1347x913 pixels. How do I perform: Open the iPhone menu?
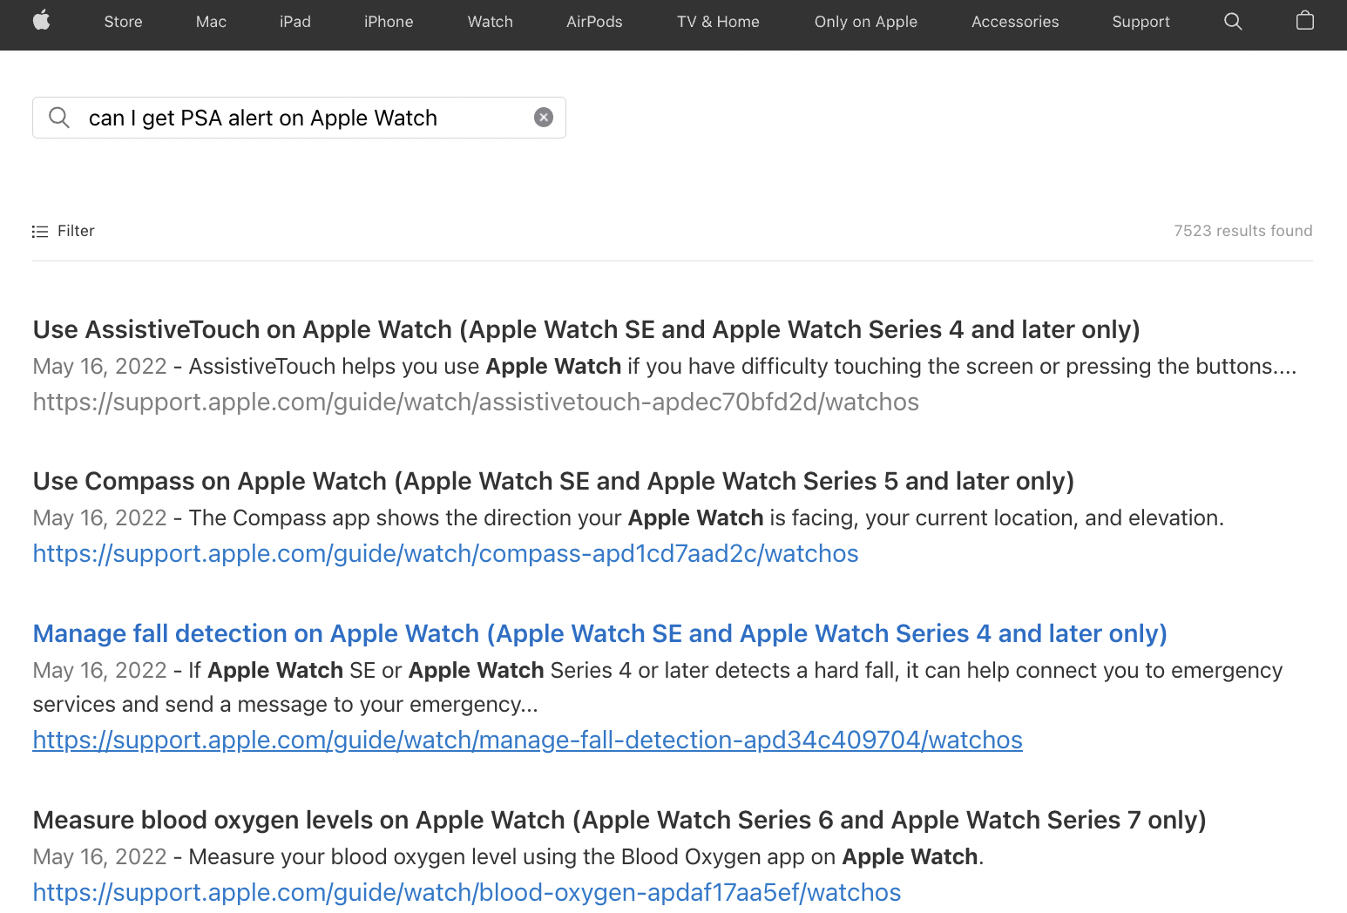(x=389, y=22)
